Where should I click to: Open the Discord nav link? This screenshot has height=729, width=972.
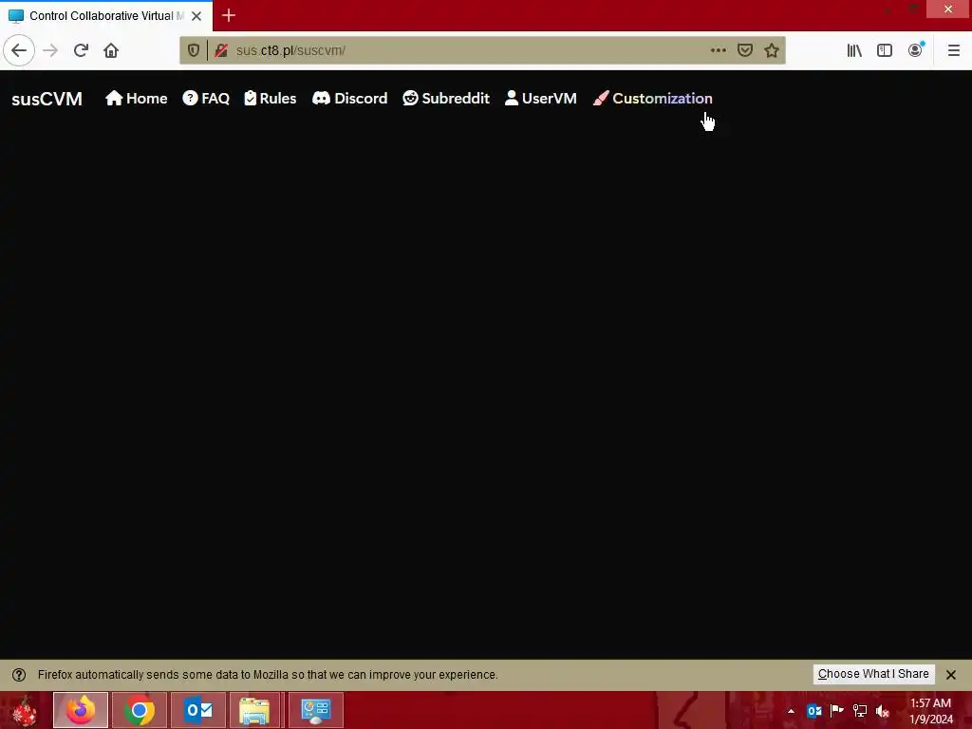(349, 99)
